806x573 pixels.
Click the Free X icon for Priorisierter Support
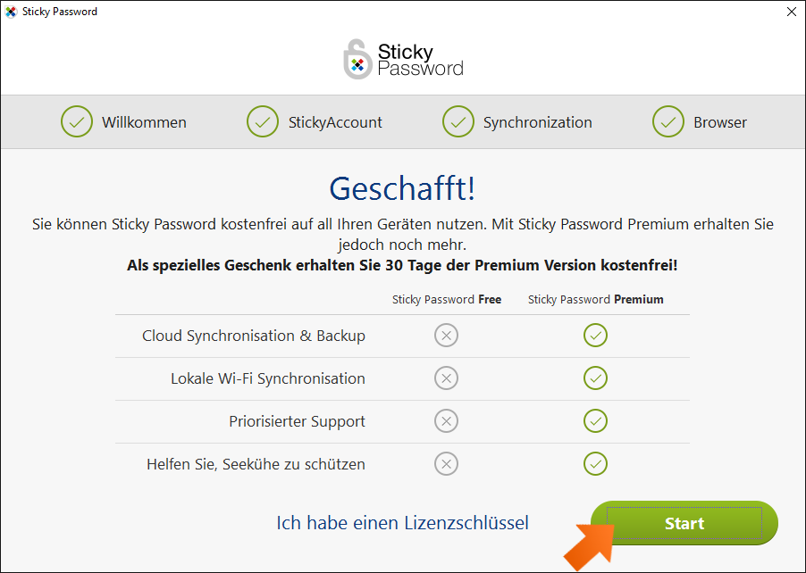(x=446, y=421)
